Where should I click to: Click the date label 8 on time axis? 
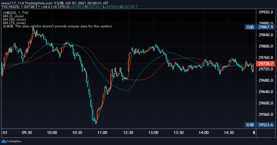click(254, 133)
